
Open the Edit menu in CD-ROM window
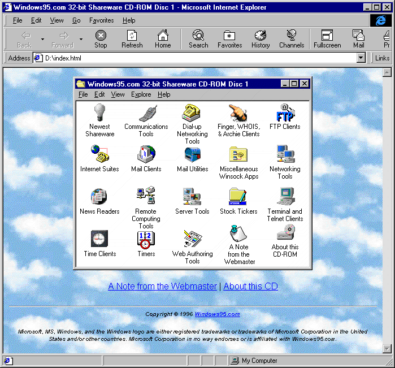click(x=99, y=94)
